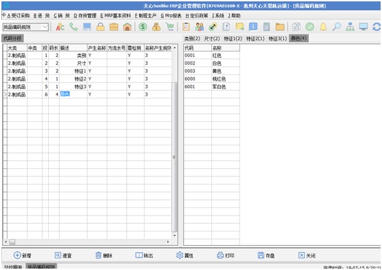382x270 pixels.
Task: Click the question mark document icon
Action: (x=226, y=27)
